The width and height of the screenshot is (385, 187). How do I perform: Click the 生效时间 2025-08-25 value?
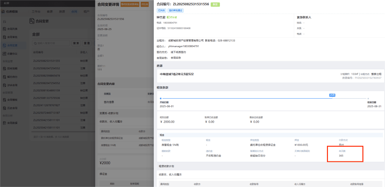104,29
